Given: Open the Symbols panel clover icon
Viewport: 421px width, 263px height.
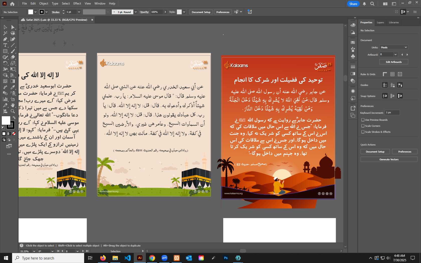Looking at the screenshot, I should (353, 56).
